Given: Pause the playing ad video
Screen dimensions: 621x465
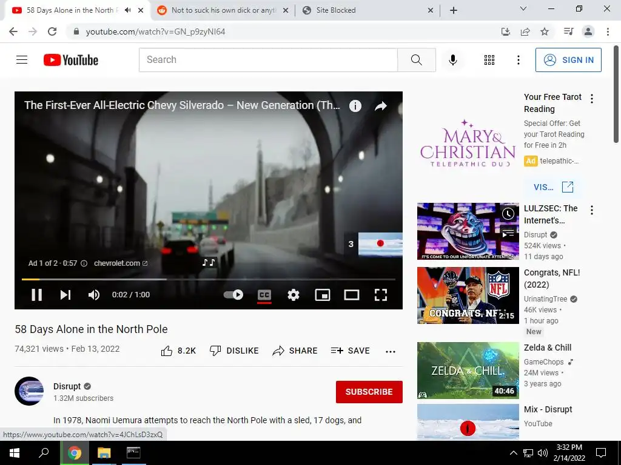Looking at the screenshot, I should (x=36, y=295).
